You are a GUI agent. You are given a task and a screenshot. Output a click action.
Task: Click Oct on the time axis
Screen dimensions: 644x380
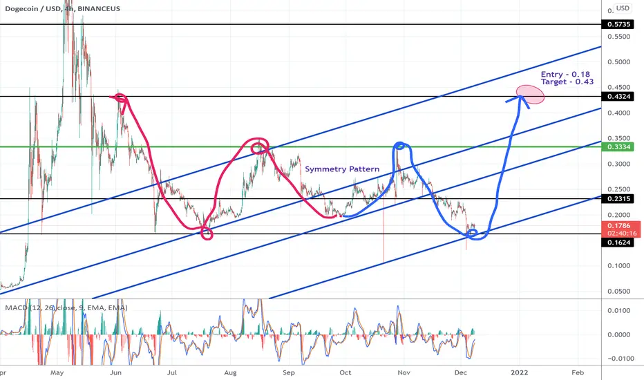coord(345,372)
